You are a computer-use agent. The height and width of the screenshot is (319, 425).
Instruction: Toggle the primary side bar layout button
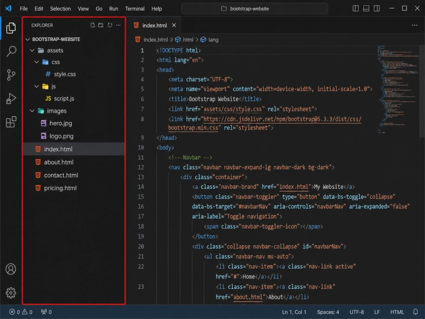(x=356, y=8)
